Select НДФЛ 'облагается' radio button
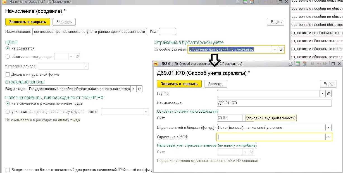This screenshot has width=343, height=173. 8,57
